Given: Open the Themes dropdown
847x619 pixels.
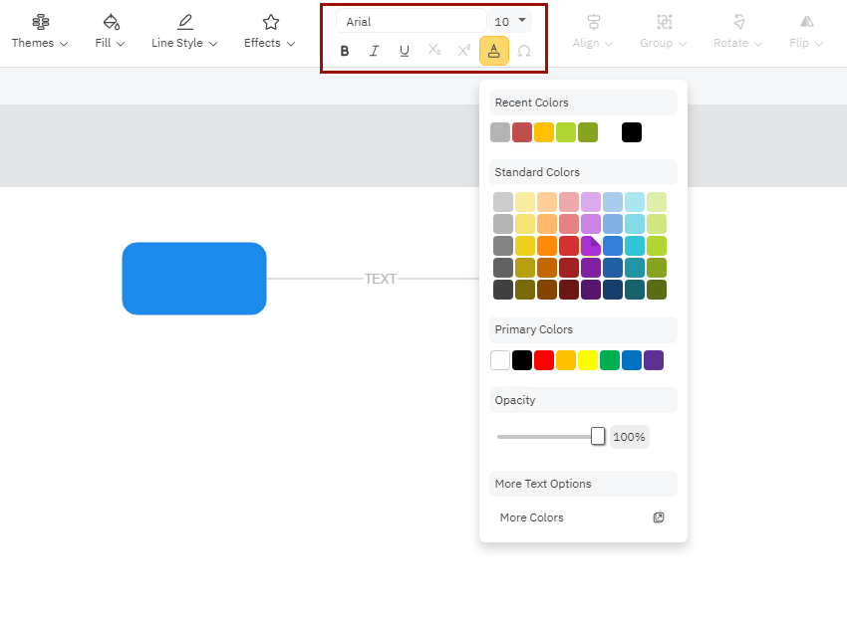Looking at the screenshot, I should tap(40, 32).
